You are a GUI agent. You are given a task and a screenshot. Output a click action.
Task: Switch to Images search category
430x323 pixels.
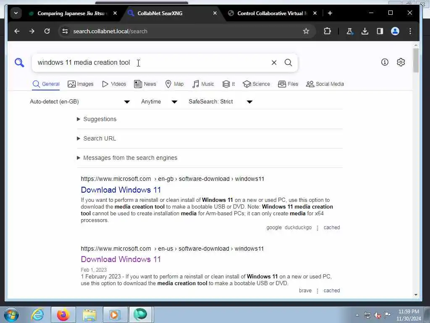[81, 84]
